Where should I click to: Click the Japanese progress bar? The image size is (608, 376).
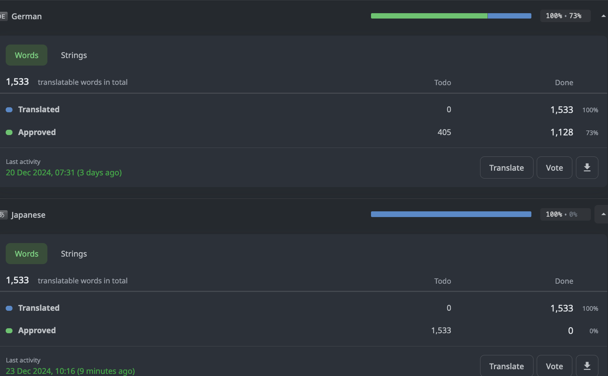point(451,214)
